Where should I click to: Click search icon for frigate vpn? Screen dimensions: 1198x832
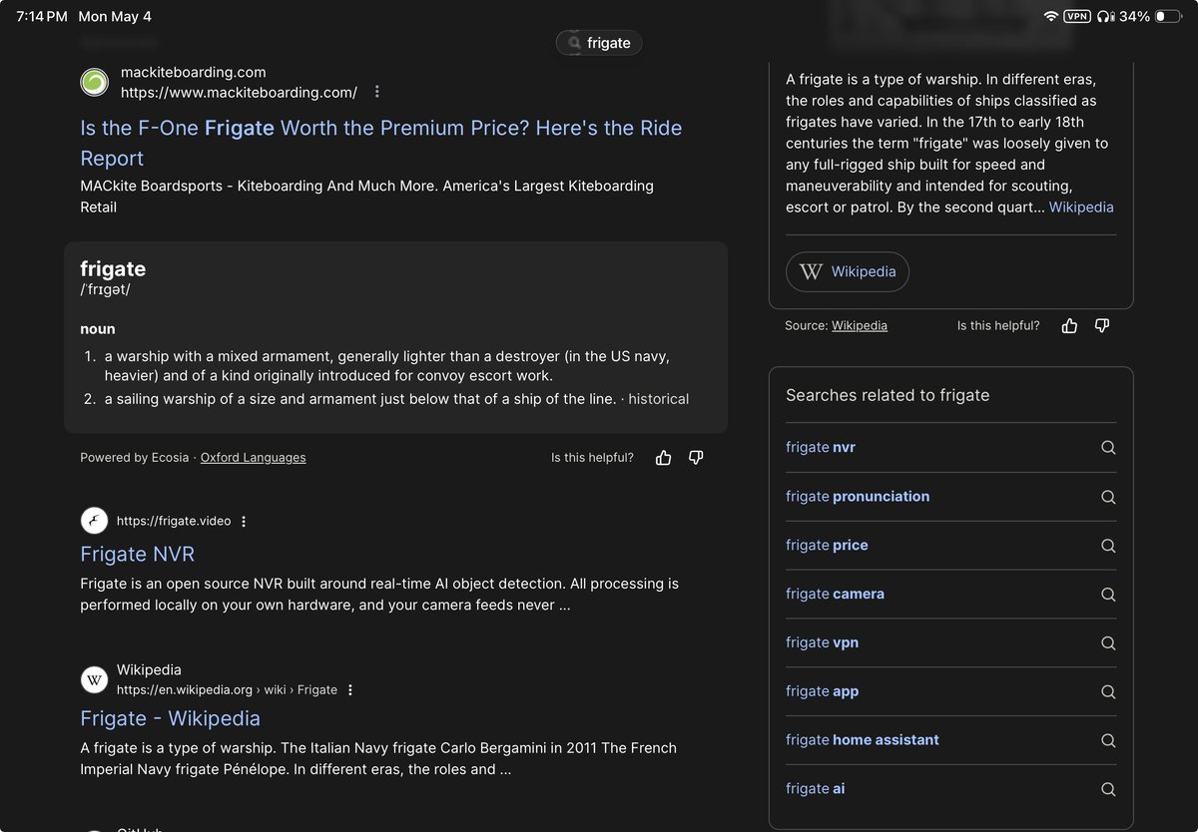(x=1108, y=642)
